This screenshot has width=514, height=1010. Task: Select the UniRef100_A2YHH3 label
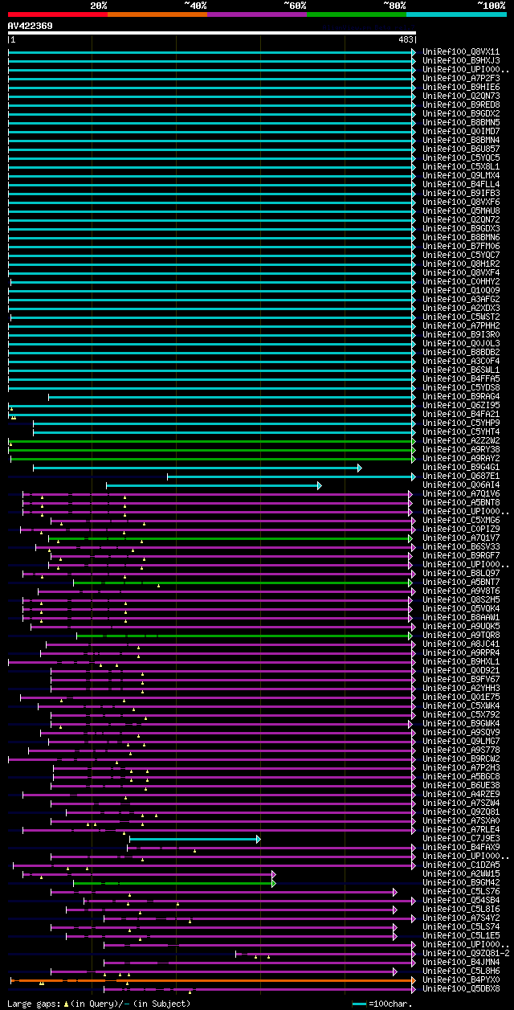pyautogui.click(x=461, y=688)
